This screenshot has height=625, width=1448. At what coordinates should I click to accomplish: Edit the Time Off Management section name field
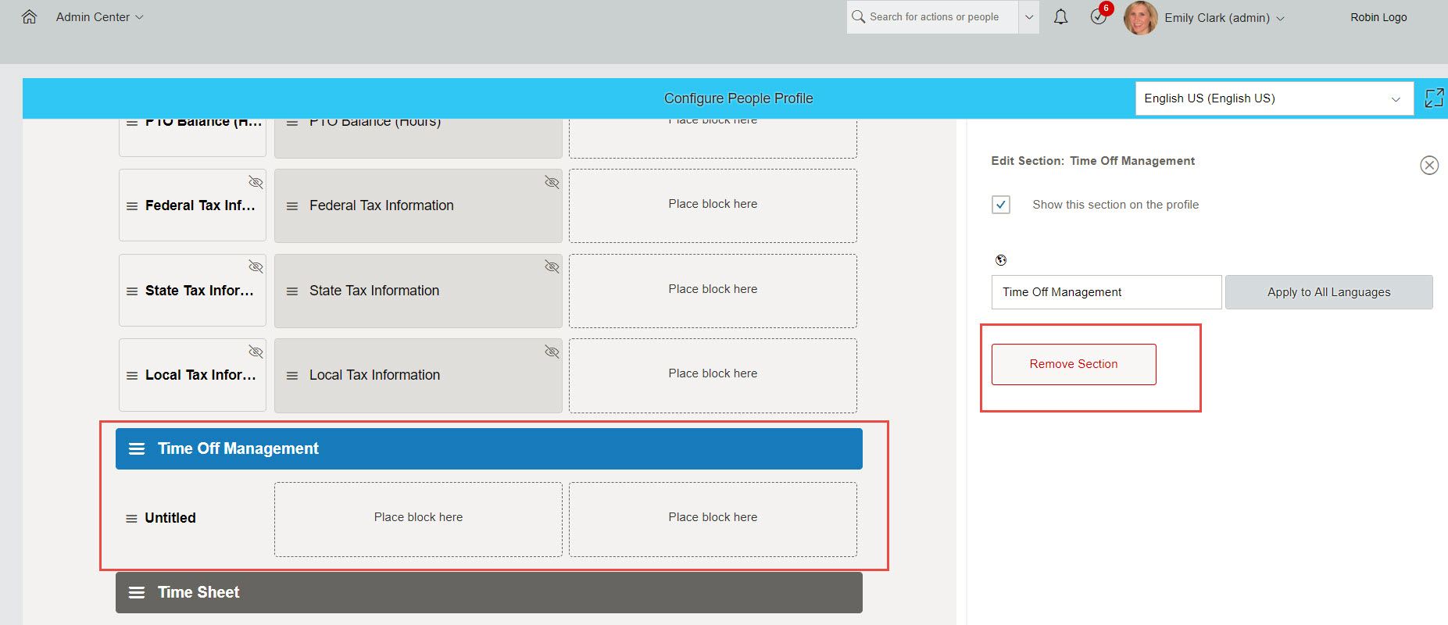[1106, 292]
